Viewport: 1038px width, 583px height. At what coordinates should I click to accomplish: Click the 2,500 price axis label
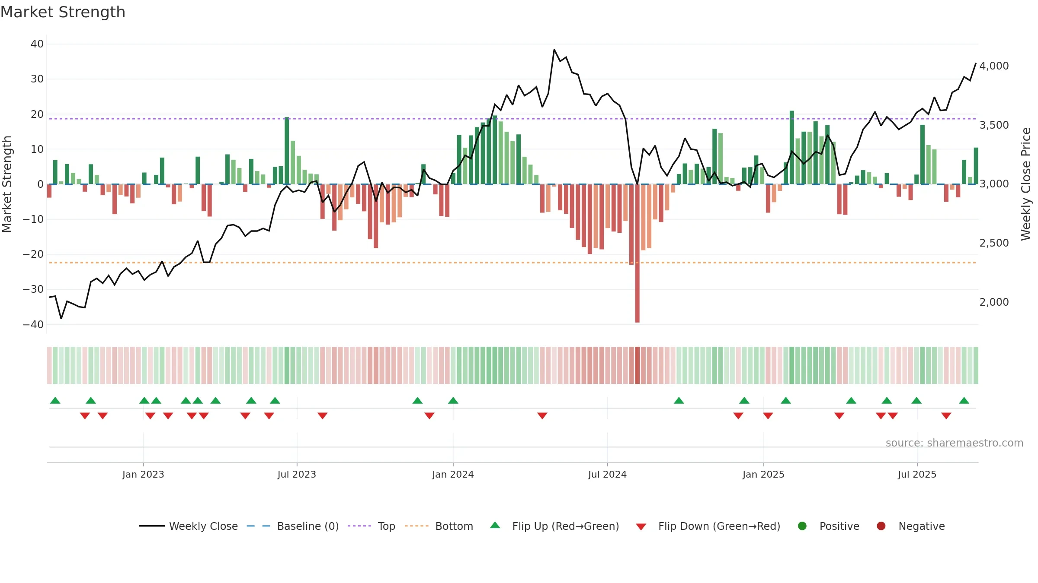(994, 243)
